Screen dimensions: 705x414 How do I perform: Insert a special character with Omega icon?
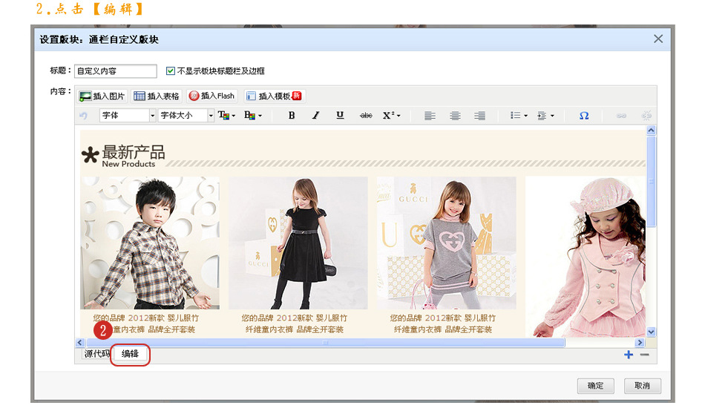click(x=584, y=116)
